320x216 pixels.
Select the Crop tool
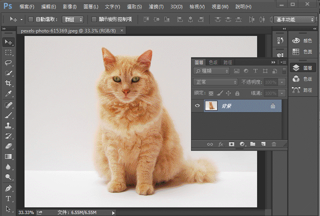coord(8,83)
